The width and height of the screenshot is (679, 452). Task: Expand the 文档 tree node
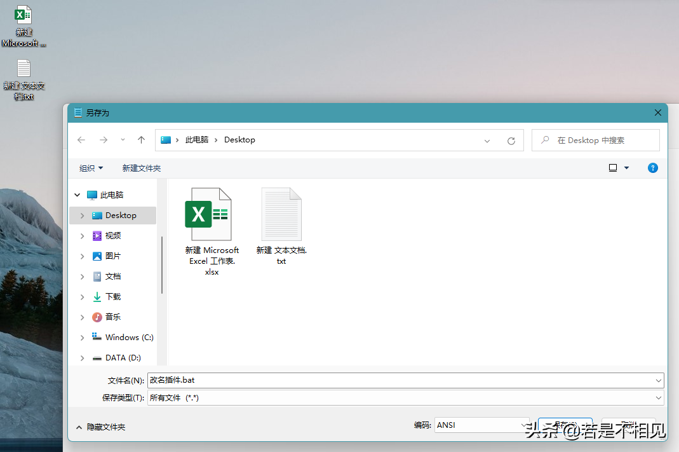(83, 277)
